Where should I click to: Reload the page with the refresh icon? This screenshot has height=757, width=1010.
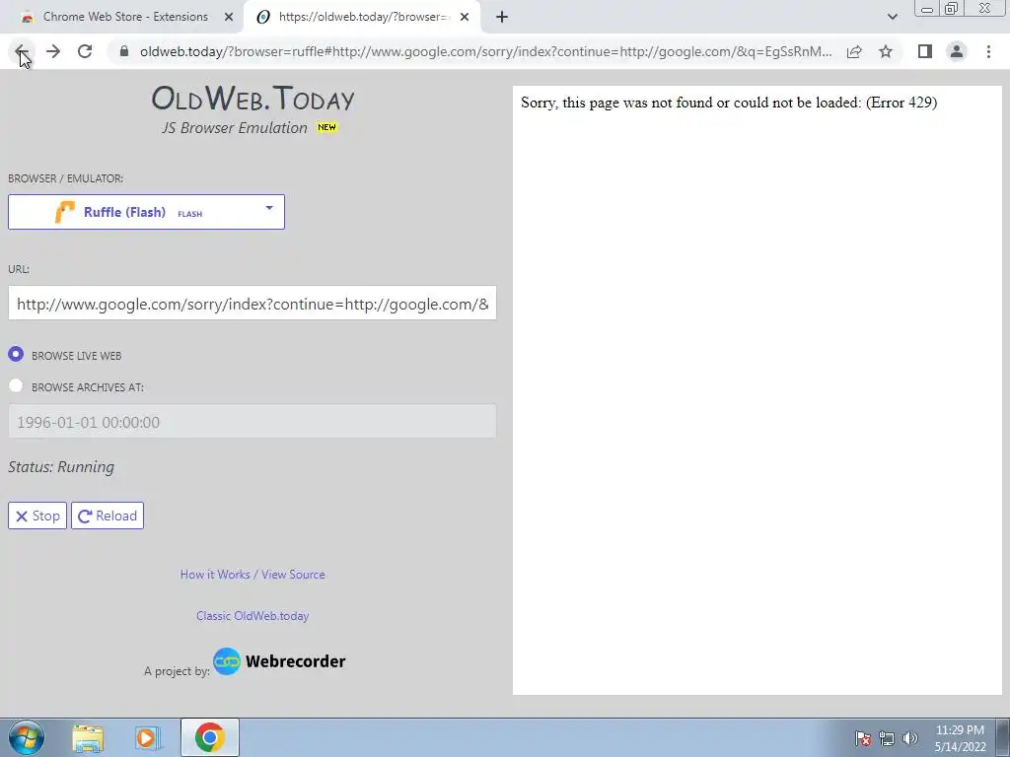[x=85, y=51]
